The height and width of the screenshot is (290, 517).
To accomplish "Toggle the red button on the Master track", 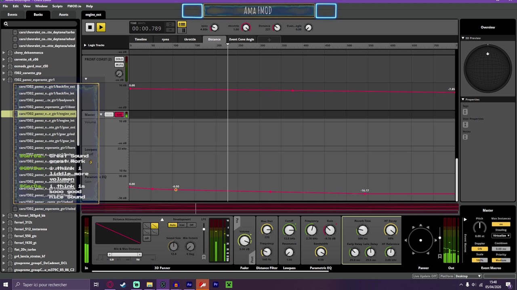I will pyautogui.click(x=119, y=115).
